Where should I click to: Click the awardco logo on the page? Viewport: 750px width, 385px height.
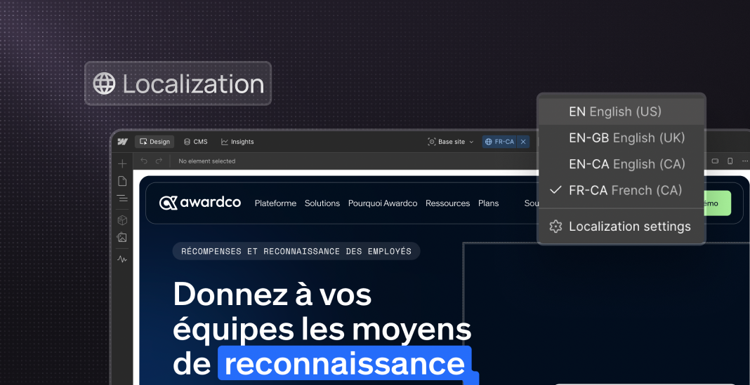[x=200, y=203]
